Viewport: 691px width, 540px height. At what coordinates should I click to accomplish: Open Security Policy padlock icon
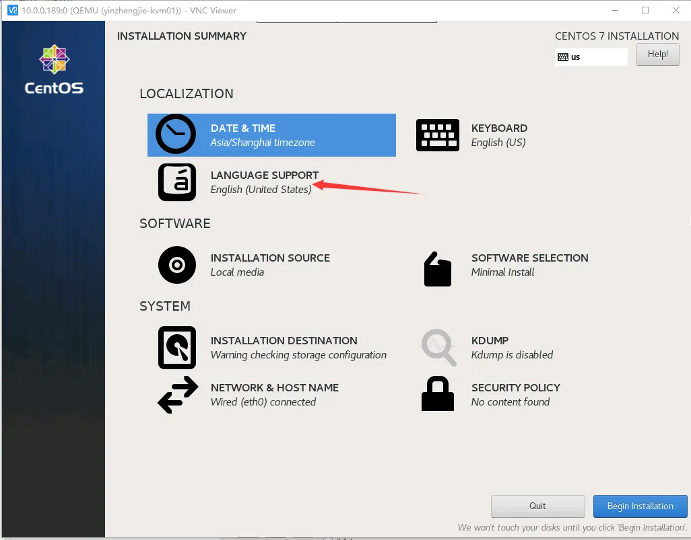coord(438,393)
